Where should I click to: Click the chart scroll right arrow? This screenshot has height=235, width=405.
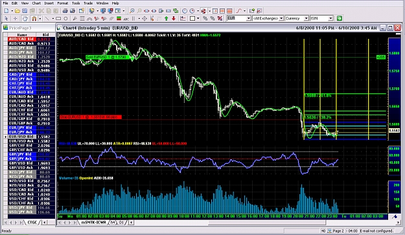point(399,222)
